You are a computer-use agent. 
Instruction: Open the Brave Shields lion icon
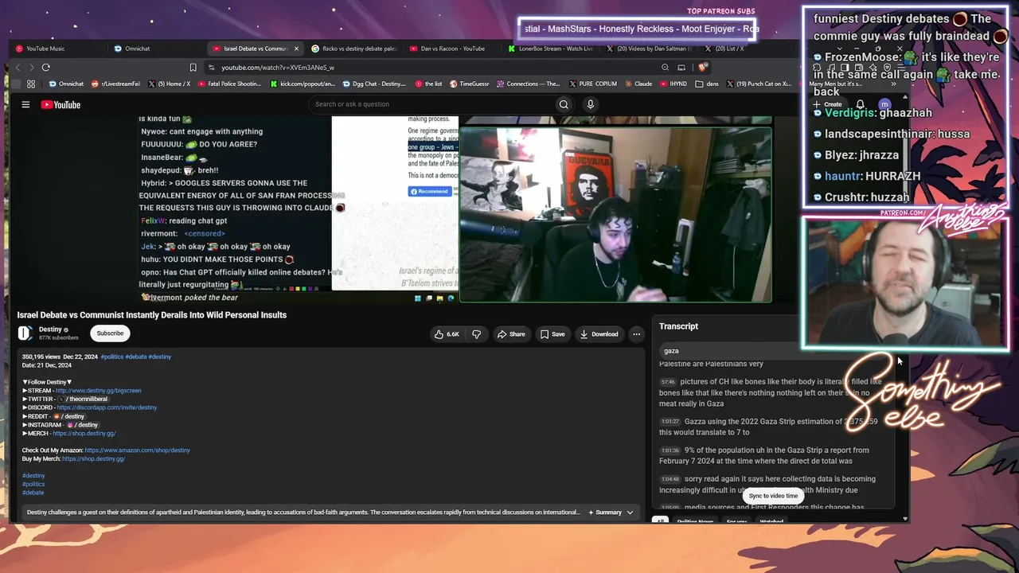(701, 68)
